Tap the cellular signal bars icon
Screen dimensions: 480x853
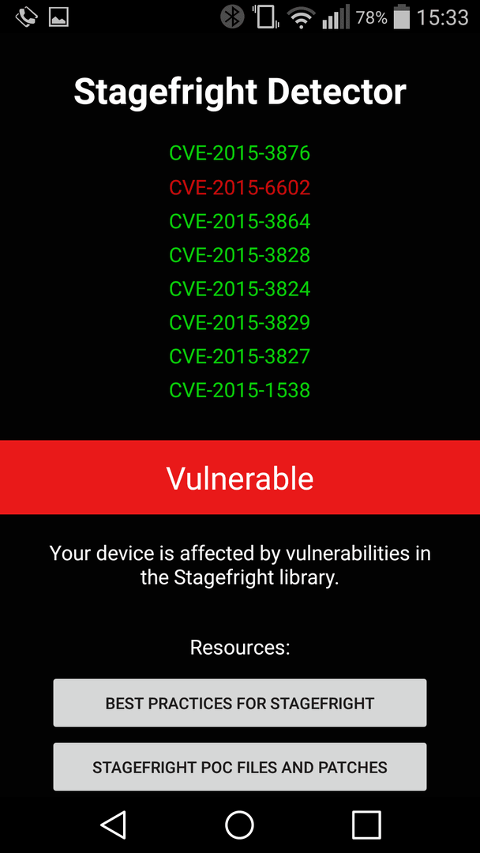336,18
